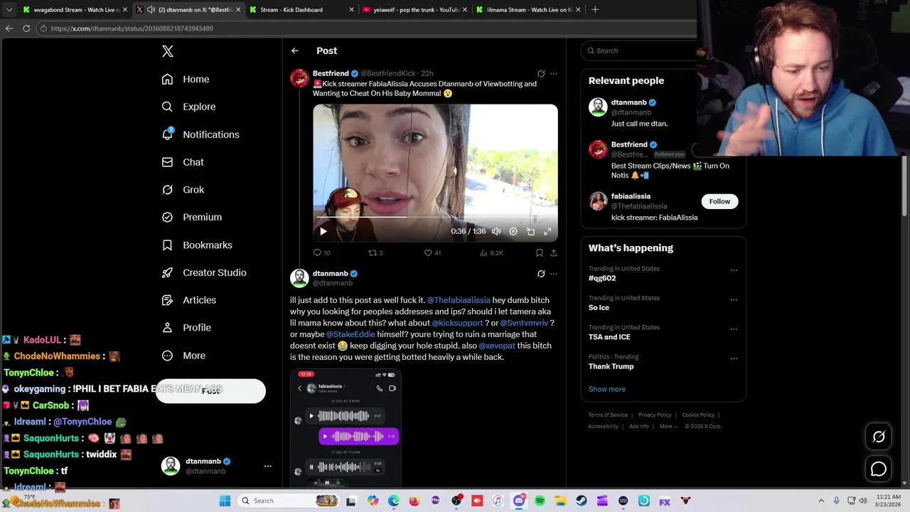Open options for Thank Trump trend
Viewport: 910px width, 512px height.
[x=734, y=358]
